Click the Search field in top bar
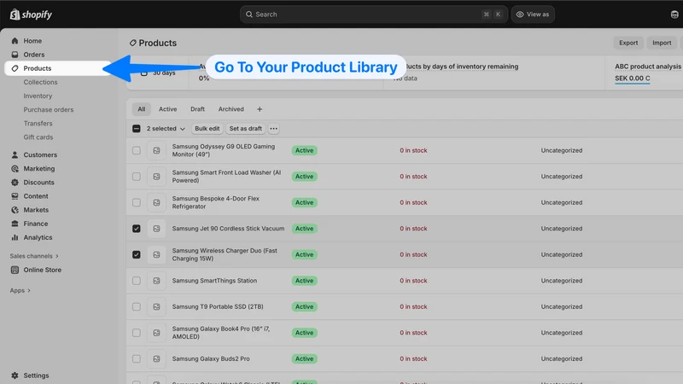The height and width of the screenshot is (384, 683). (374, 15)
